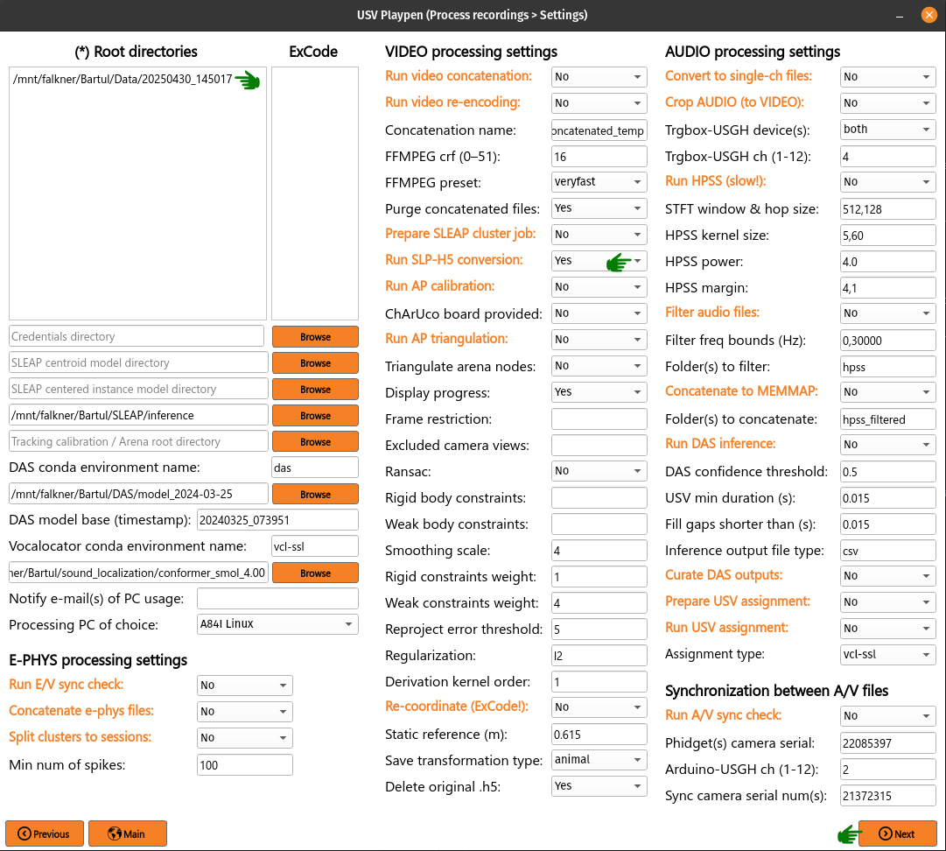Open Run AP calibration dropdown
The height and width of the screenshot is (851, 946).
click(599, 286)
